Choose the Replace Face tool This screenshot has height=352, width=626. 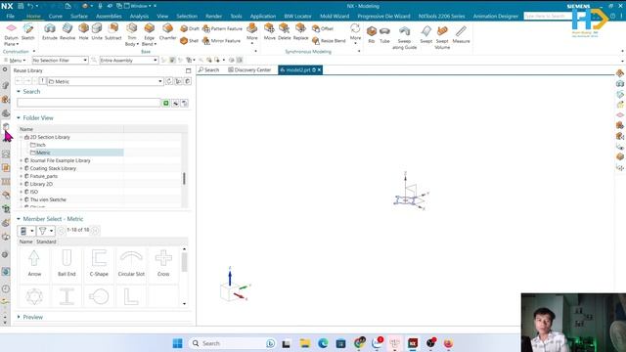pos(300,32)
